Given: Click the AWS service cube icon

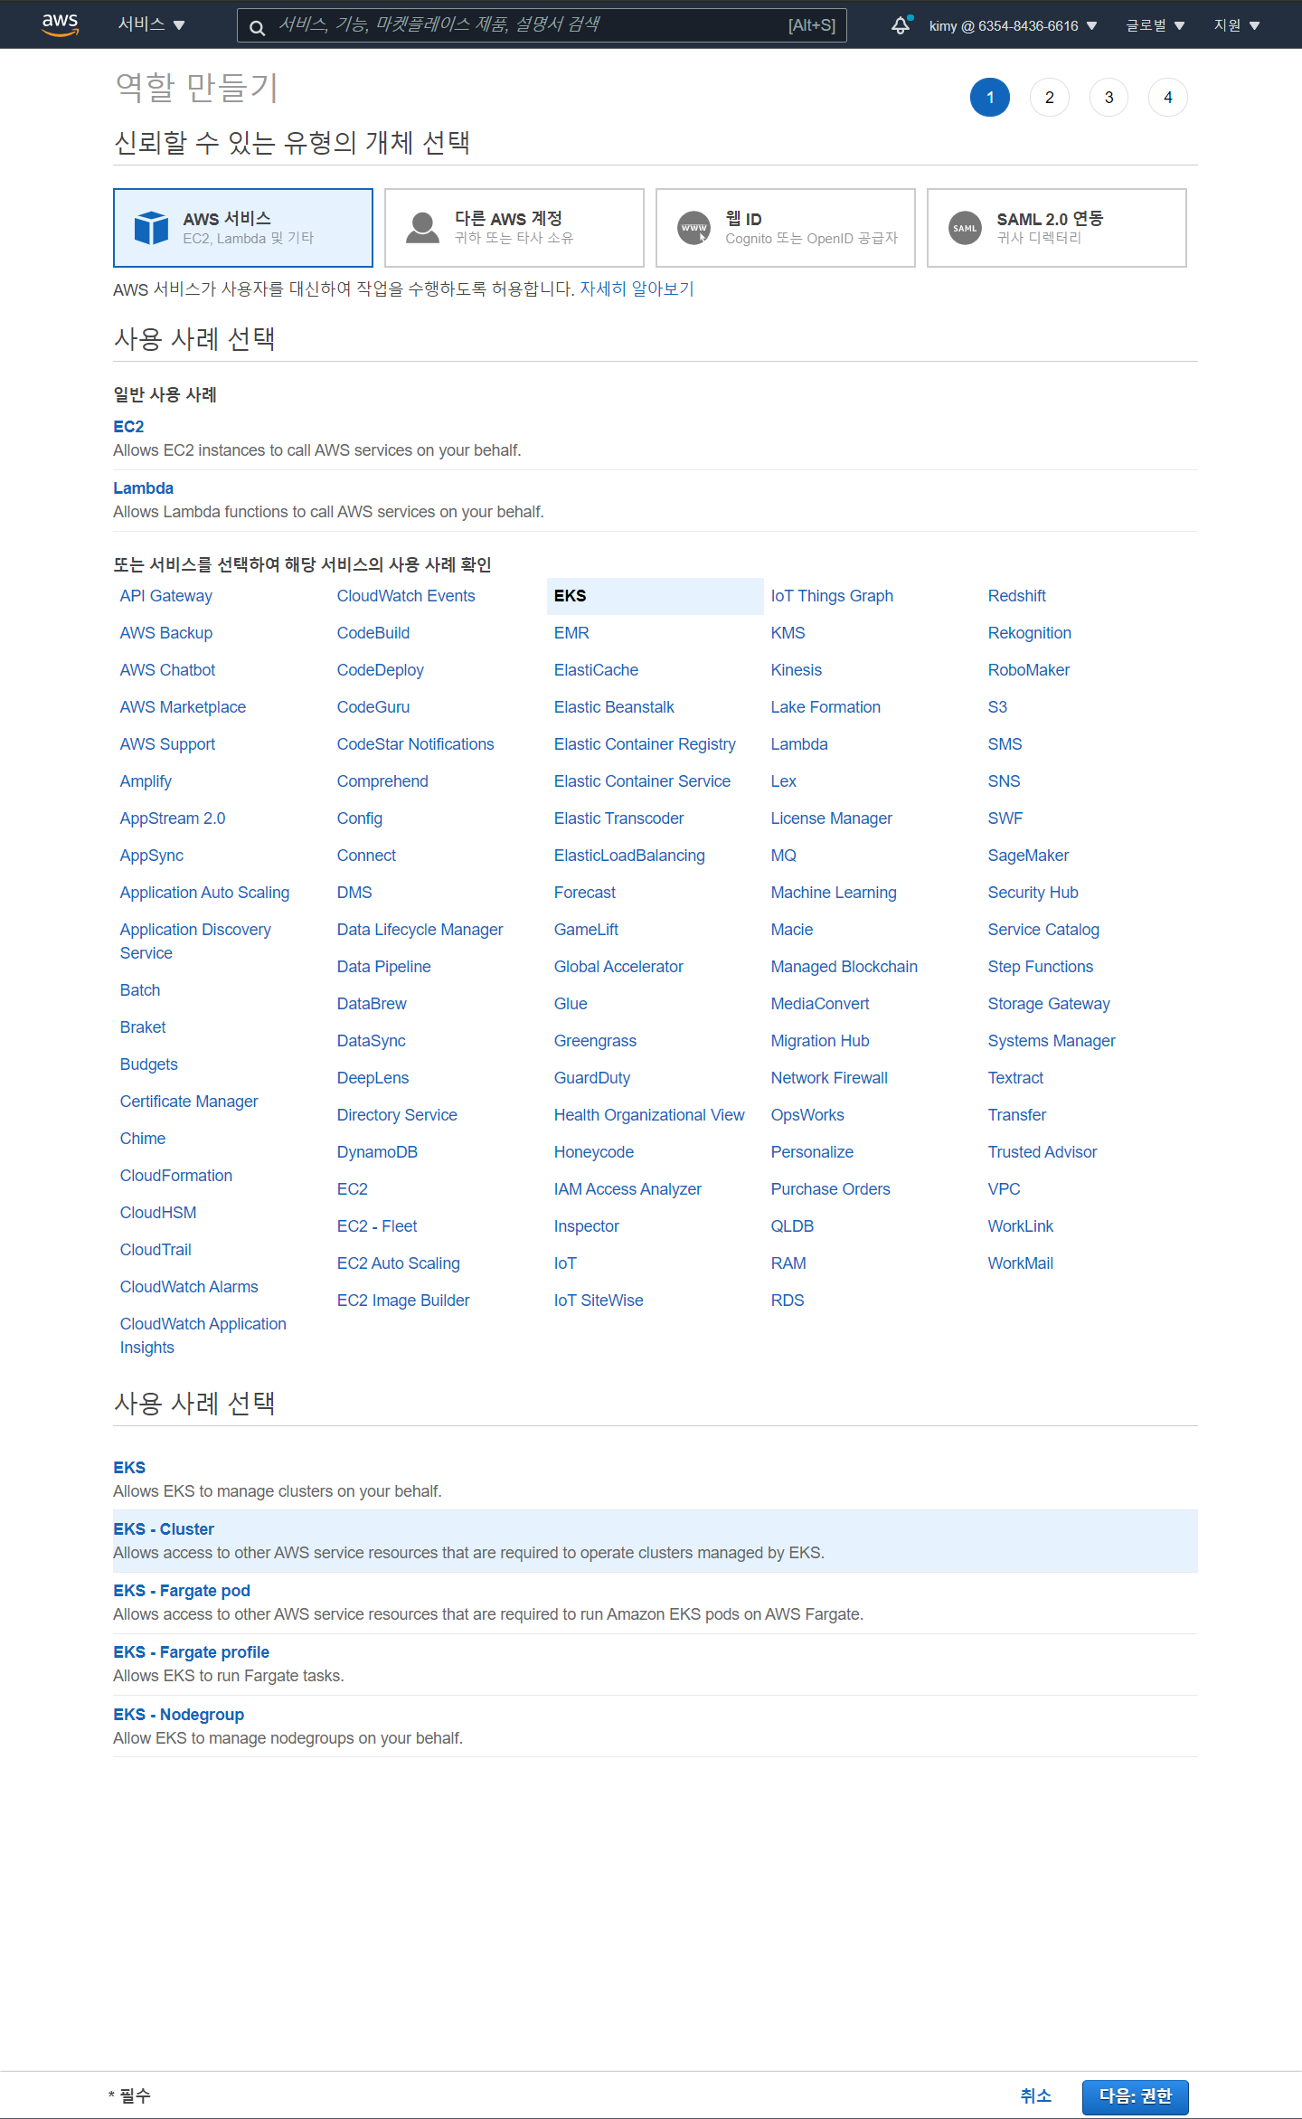Looking at the screenshot, I should pyautogui.click(x=151, y=228).
